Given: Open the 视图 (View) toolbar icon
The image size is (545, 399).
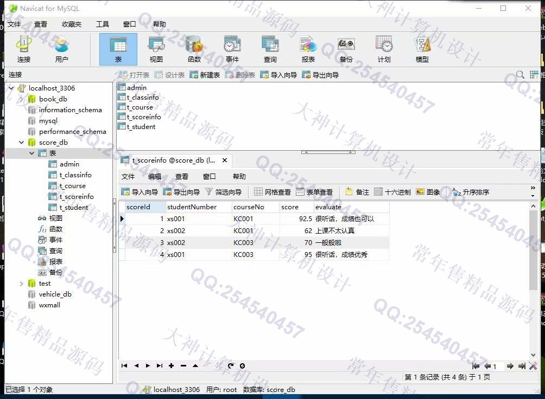Looking at the screenshot, I should [x=156, y=49].
